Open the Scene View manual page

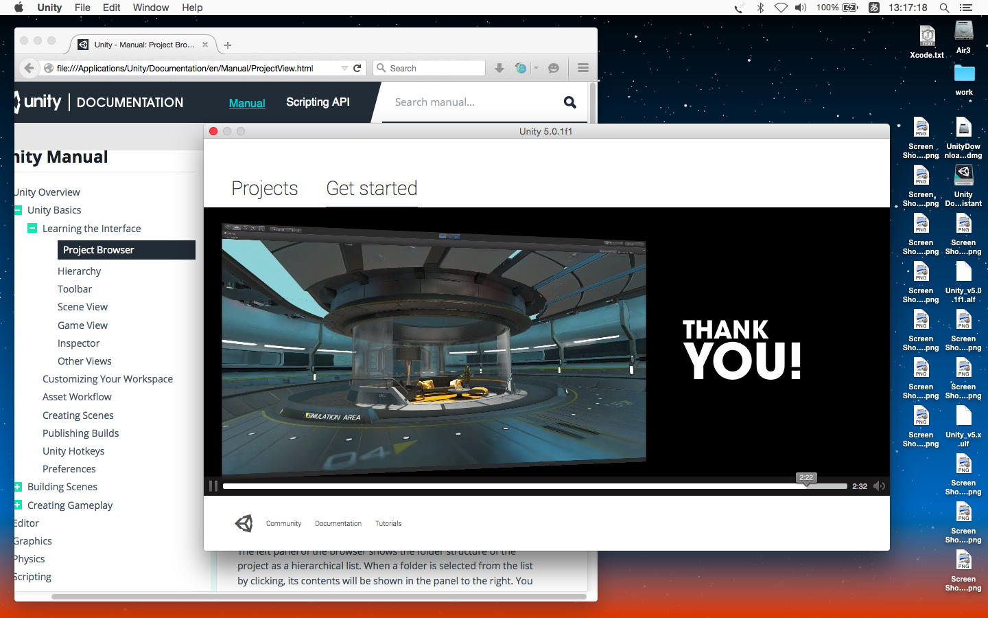[x=82, y=307]
